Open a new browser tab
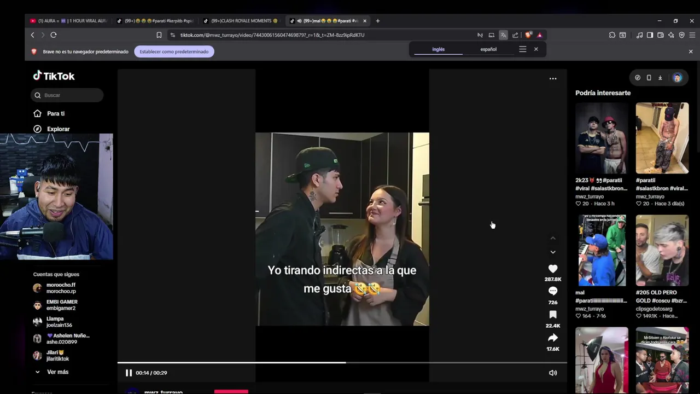 (x=378, y=21)
